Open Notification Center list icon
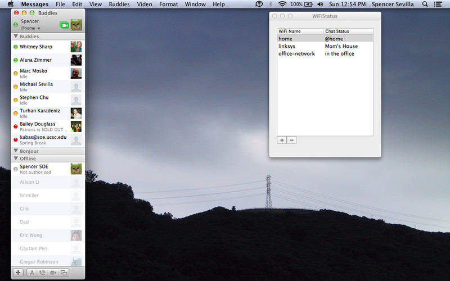Image resolution: width=450 pixels, height=281 pixels. coord(438,4)
